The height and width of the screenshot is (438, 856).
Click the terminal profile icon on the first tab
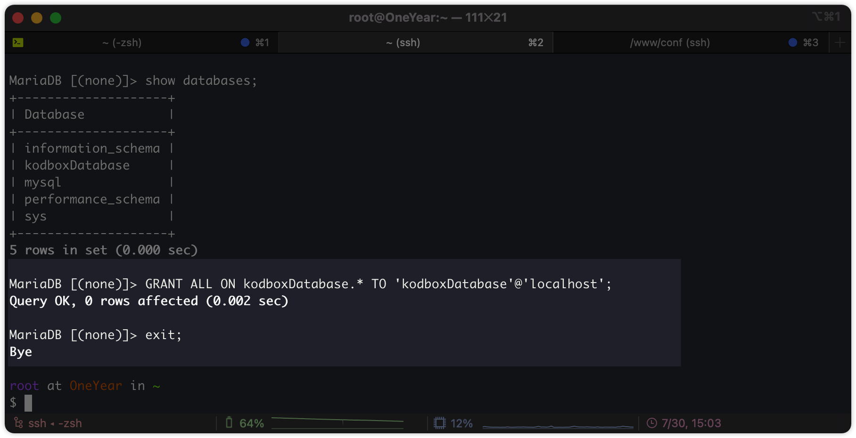(18, 42)
